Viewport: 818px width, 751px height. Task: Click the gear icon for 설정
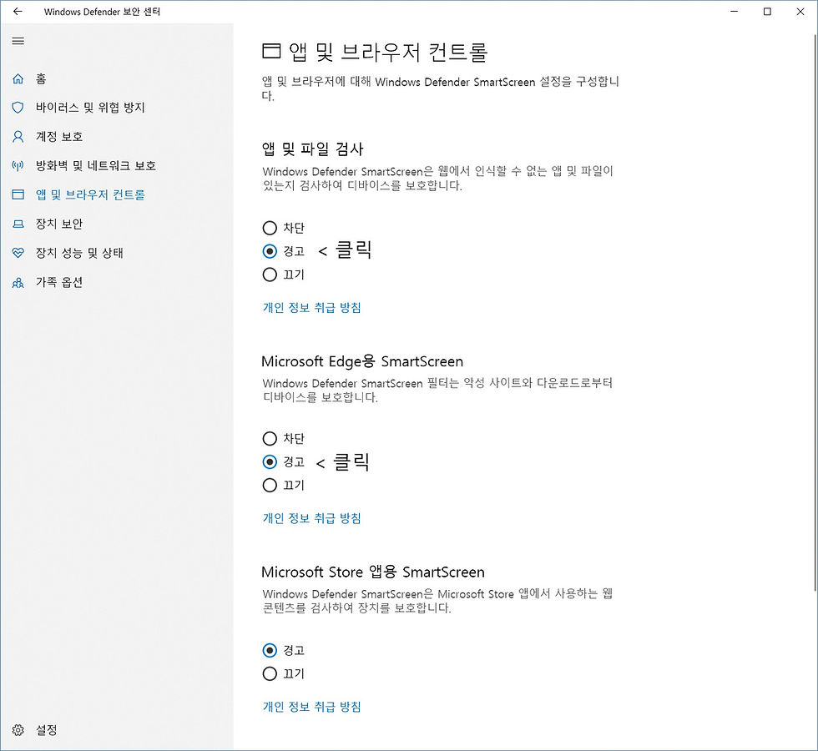(x=18, y=730)
